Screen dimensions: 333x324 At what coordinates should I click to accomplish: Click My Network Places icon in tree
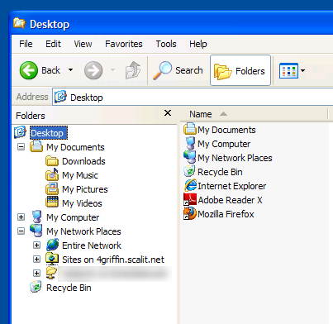(36, 231)
